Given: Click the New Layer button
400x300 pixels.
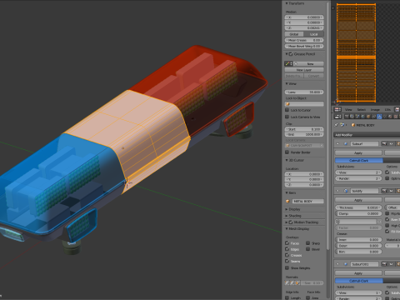Looking at the screenshot, I should pyautogui.click(x=304, y=70).
